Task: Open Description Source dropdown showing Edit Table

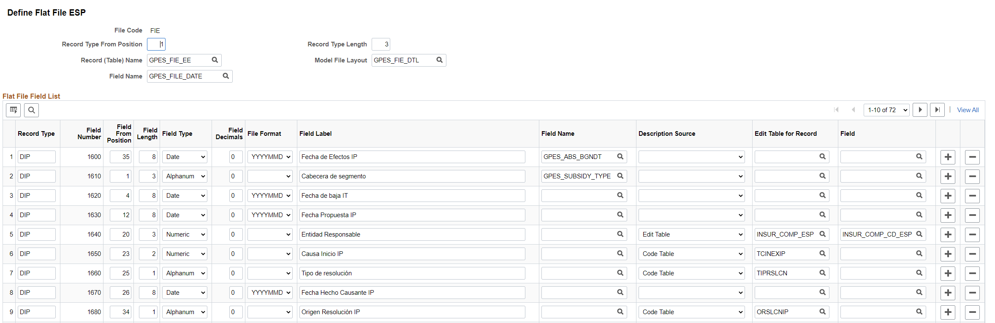Action: (691, 234)
